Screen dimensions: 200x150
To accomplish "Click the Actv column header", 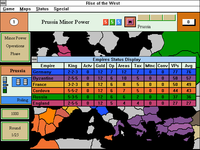I will (x=88, y=66).
